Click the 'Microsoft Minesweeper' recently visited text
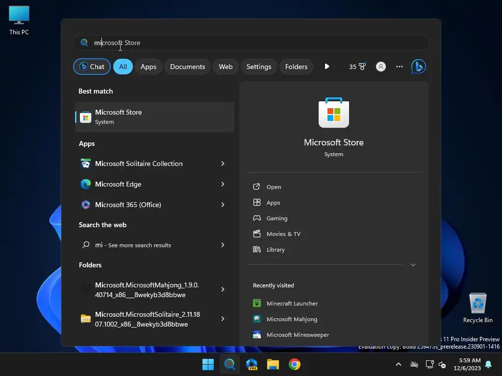The image size is (502, 376). [x=298, y=334]
